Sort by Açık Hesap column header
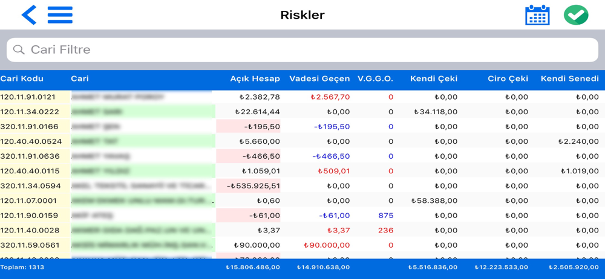605x279 pixels. point(255,79)
